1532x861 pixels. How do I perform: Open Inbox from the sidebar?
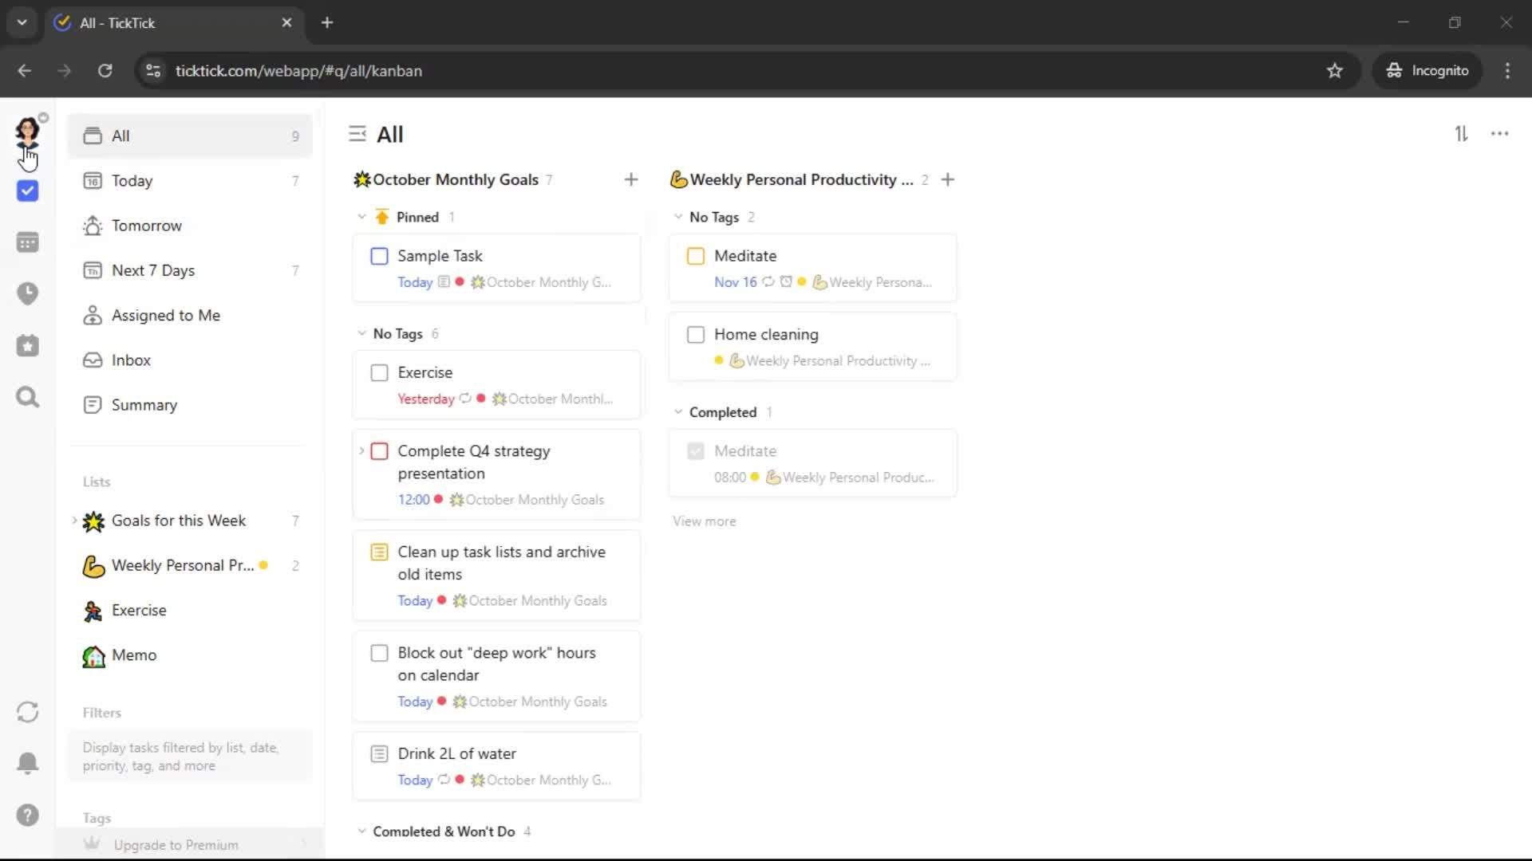point(131,360)
